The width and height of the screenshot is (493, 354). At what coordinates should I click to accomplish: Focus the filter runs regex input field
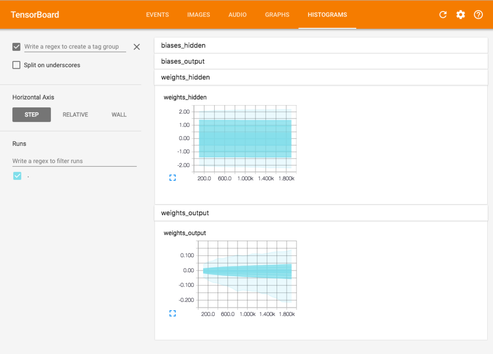click(75, 161)
